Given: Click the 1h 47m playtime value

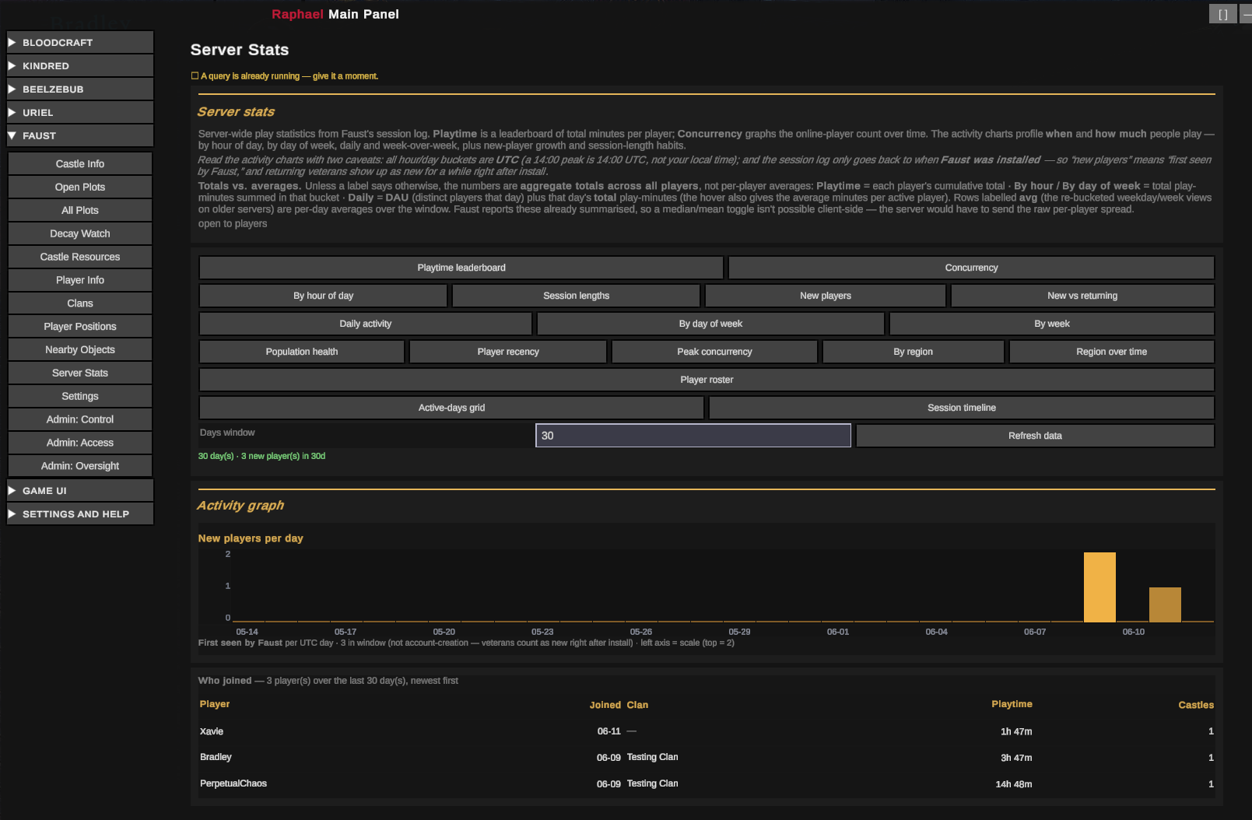Looking at the screenshot, I should (x=1016, y=731).
